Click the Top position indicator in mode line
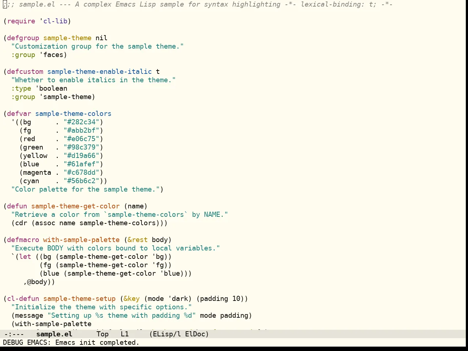 102,334
